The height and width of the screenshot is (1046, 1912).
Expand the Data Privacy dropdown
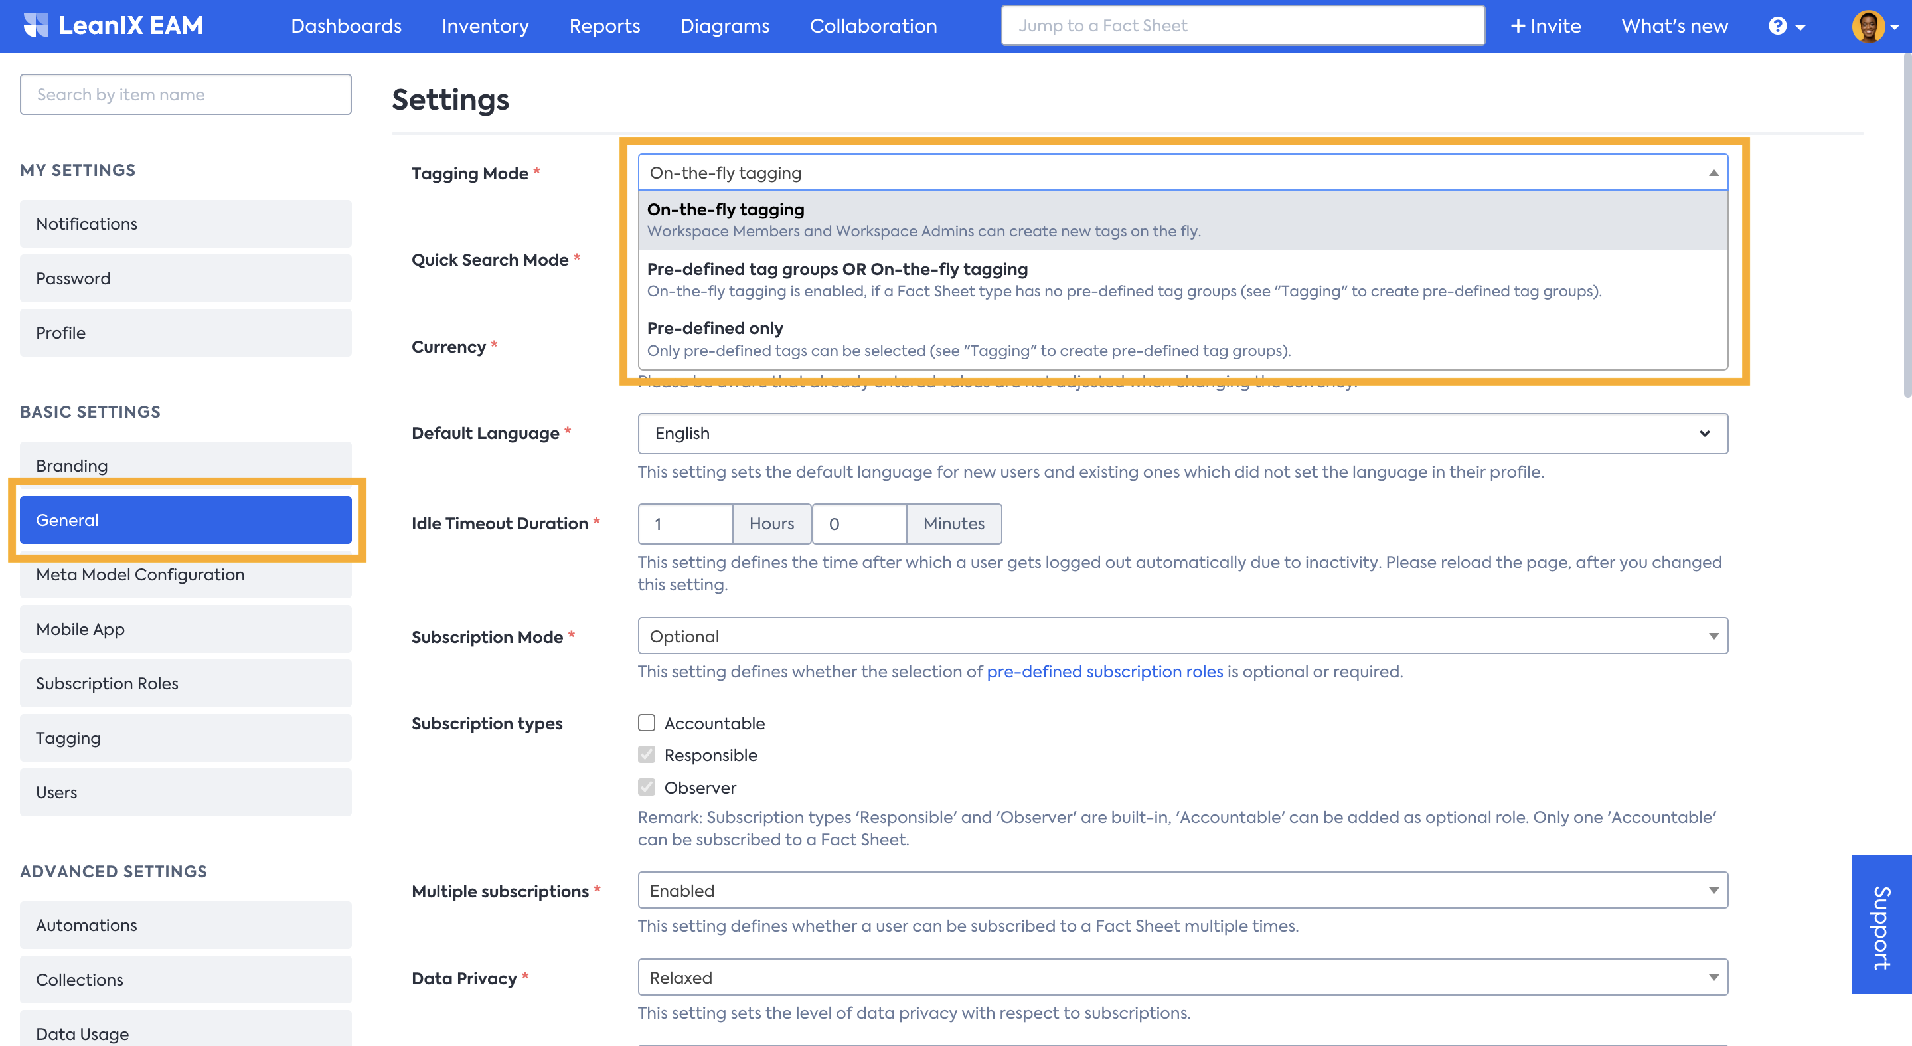tap(1182, 978)
